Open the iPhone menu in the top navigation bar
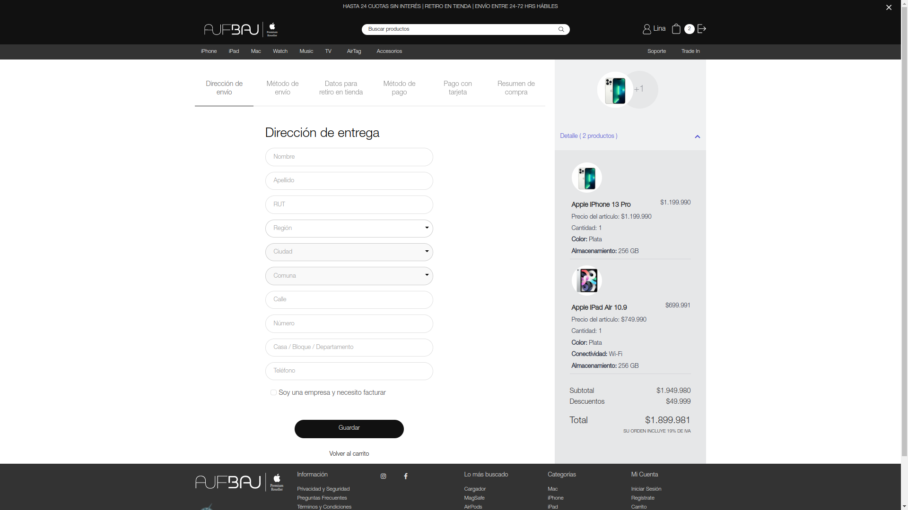This screenshot has height=510, width=908. [209, 51]
